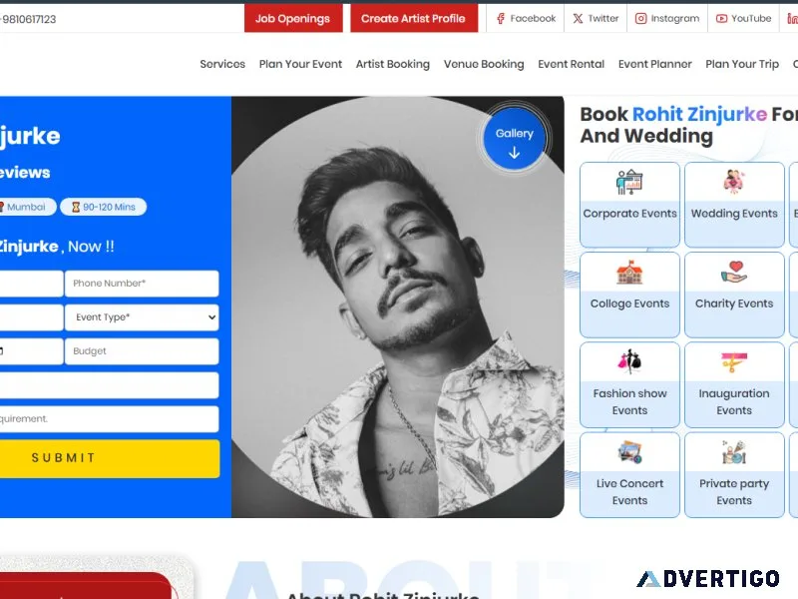Click phone number 9810617123
Screen dimensions: 798x599
[29, 19]
